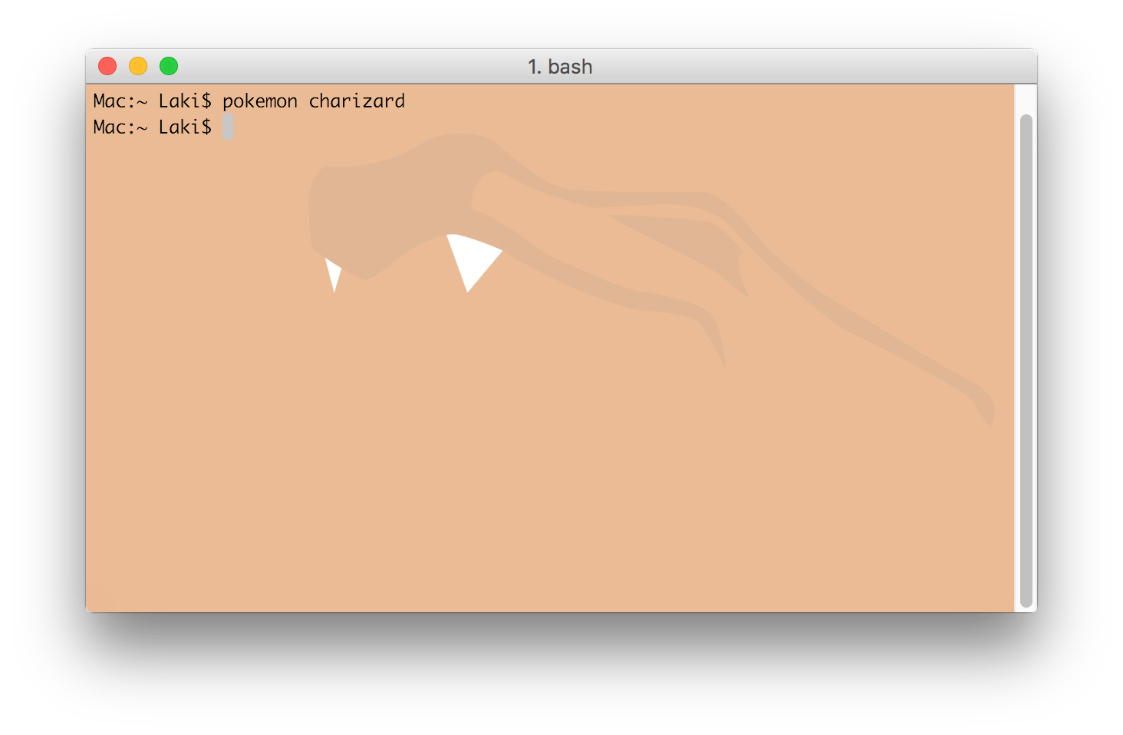Click the second "Mac:~ Laki$" prompt line

tap(152, 127)
